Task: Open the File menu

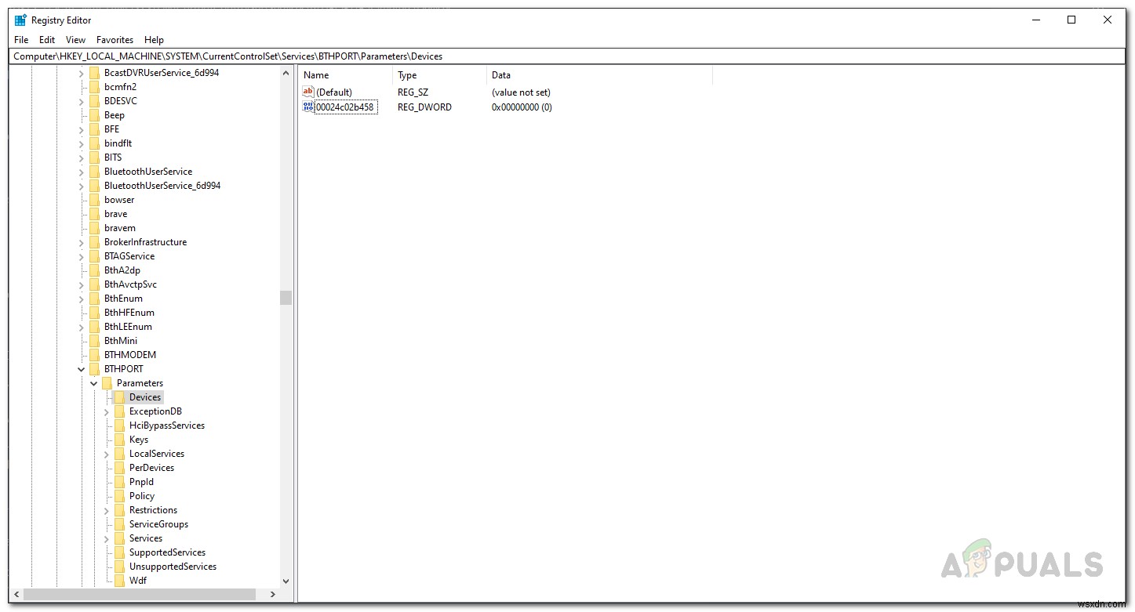Action: click(21, 40)
